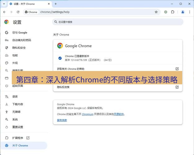
Task: Open 隐私权政策 link row
Action: [x=118, y=87]
